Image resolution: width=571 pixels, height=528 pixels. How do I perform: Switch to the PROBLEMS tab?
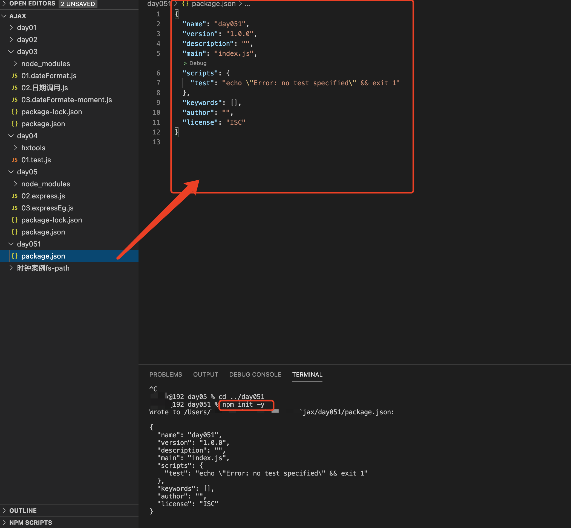click(x=166, y=374)
